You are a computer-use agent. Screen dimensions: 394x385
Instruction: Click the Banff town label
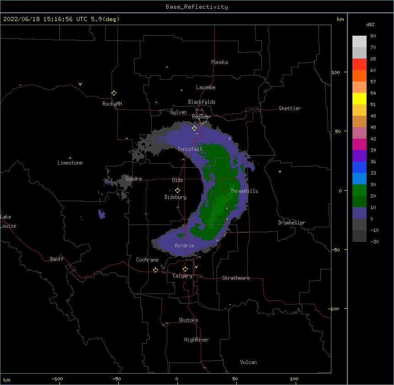tap(57, 259)
